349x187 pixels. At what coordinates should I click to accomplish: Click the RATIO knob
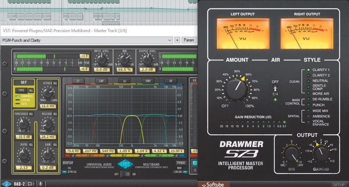pyautogui.click(x=23, y=155)
